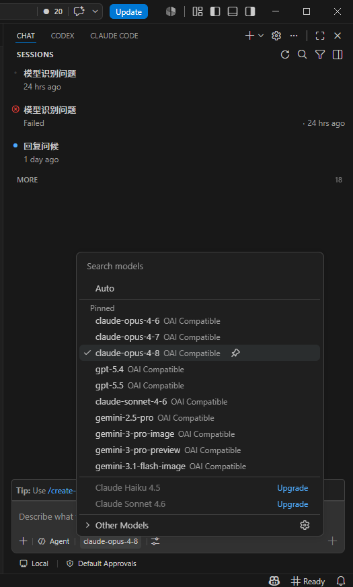The width and height of the screenshot is (353, 587).
Task: Toggle the secondary side bar layout icon
Action: (250, 11)
